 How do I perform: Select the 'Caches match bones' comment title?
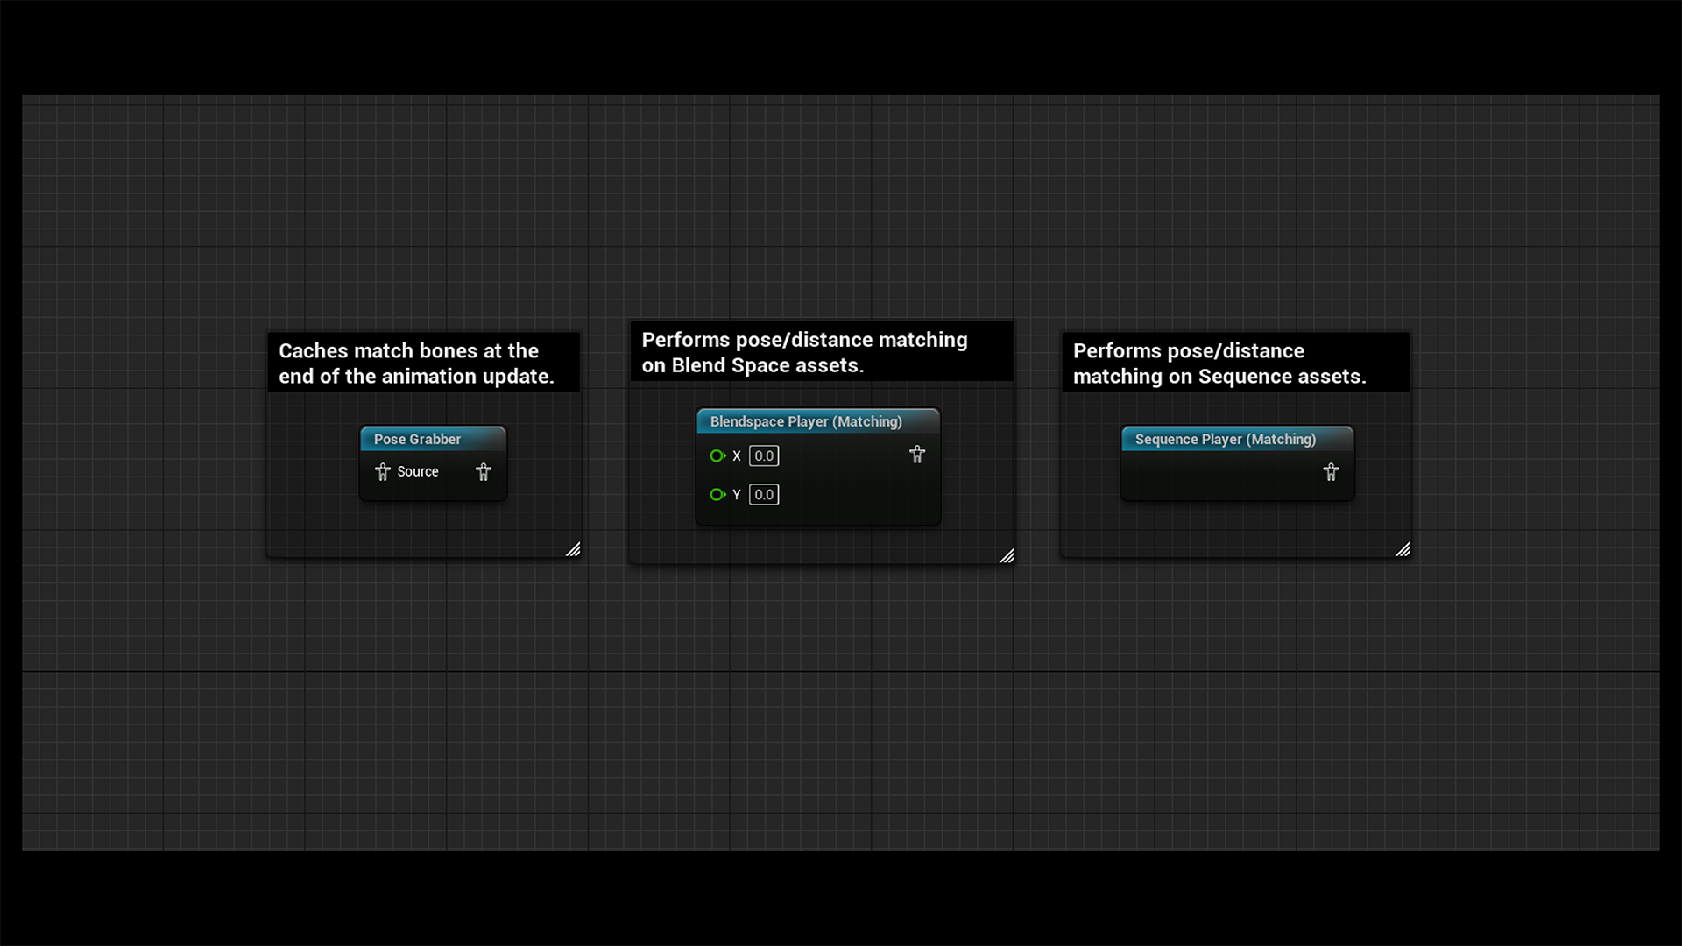[x=416, y=363]
